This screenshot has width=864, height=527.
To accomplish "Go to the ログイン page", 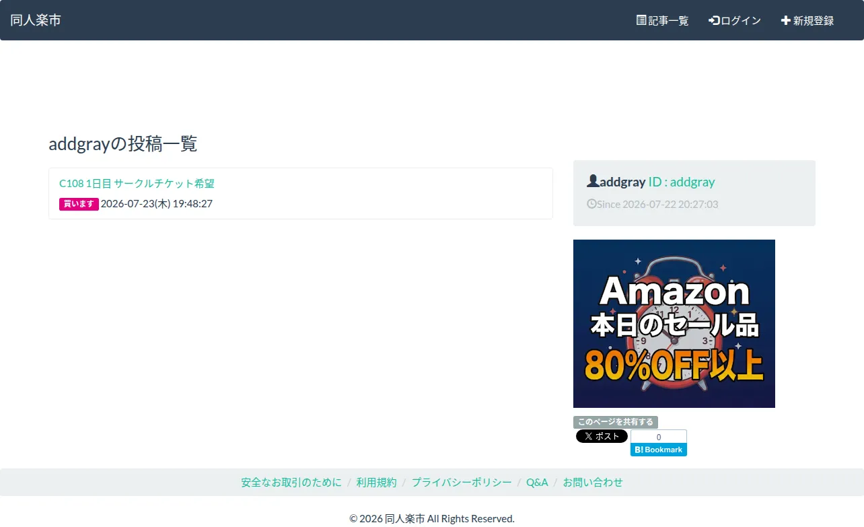I will [735, 20].
